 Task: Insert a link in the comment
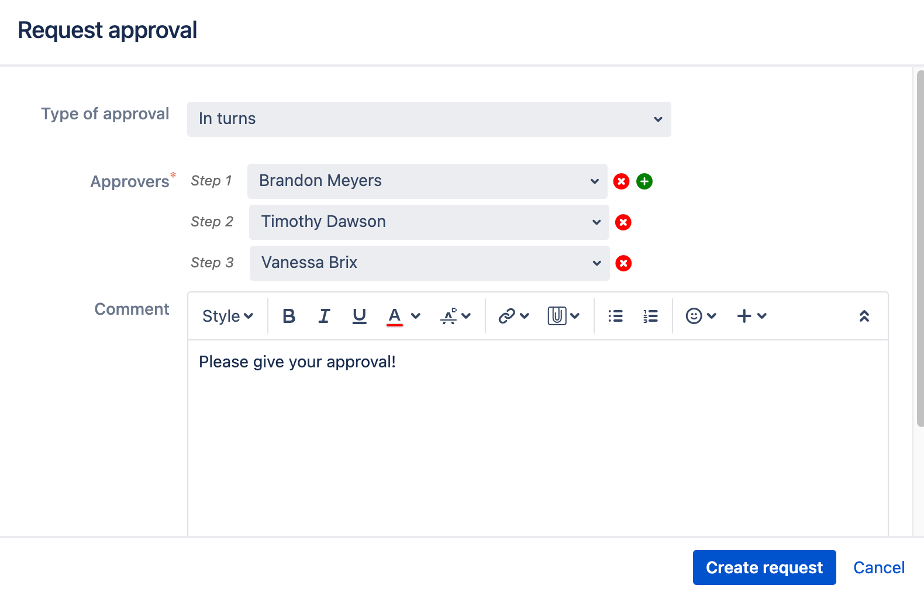513,316
